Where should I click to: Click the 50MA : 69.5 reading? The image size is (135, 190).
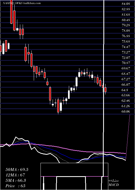[17, 170]
